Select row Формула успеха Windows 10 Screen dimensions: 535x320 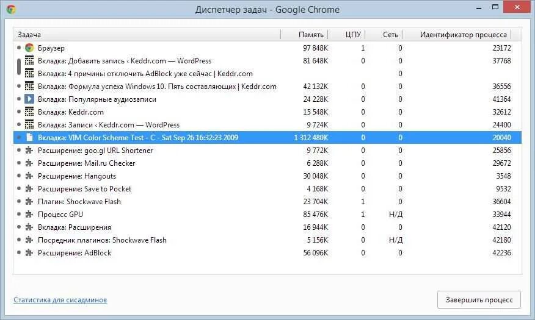267,87
